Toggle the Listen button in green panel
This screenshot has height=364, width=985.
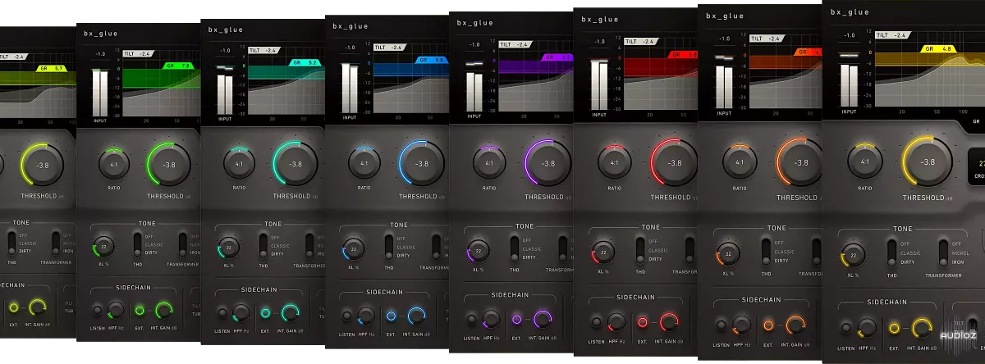98,311
